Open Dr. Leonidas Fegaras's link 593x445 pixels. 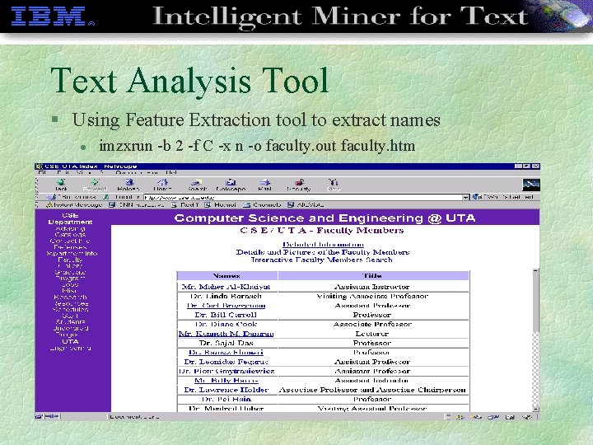tap(226, 362)
